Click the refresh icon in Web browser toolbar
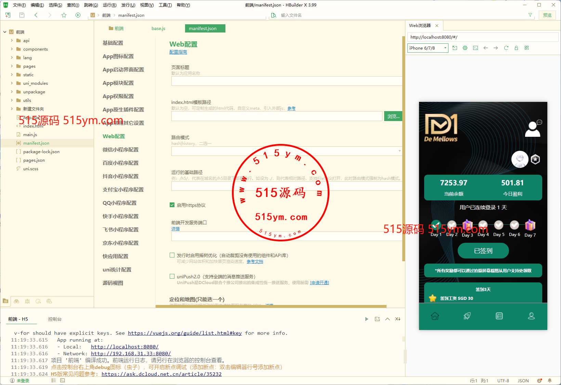This screenshot has width=561, height=385. 506,48
